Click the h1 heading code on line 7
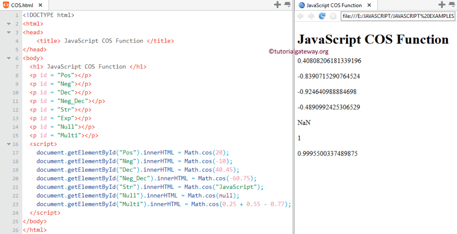This screenshot has width=457, height=234. (x=88, y=67)
